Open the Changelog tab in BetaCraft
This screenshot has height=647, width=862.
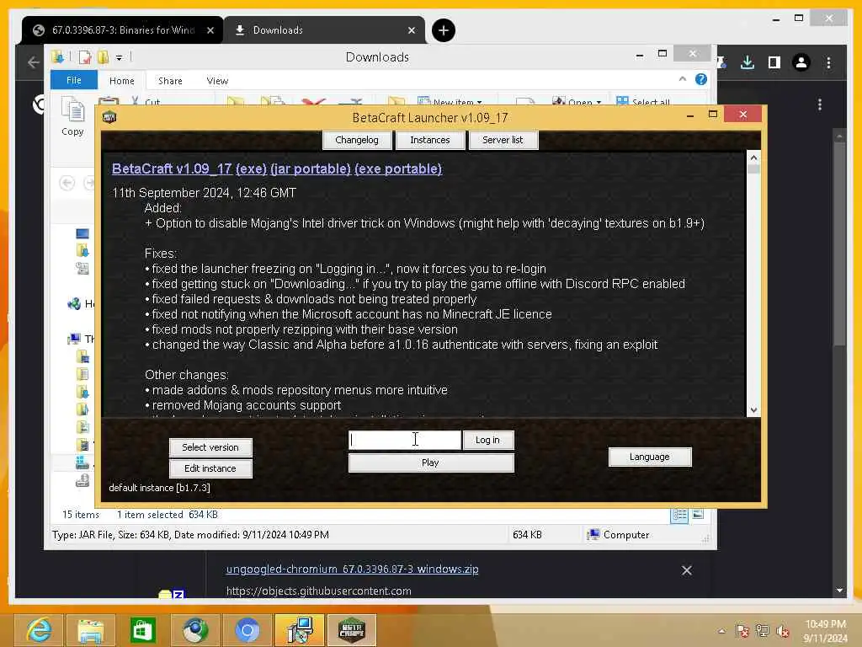[x=357, y=141]
